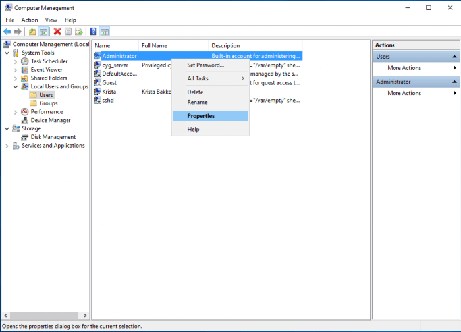Screen dimensions: 461x332
Task: Sort by the Full Name column header
Action: (173, 45)
